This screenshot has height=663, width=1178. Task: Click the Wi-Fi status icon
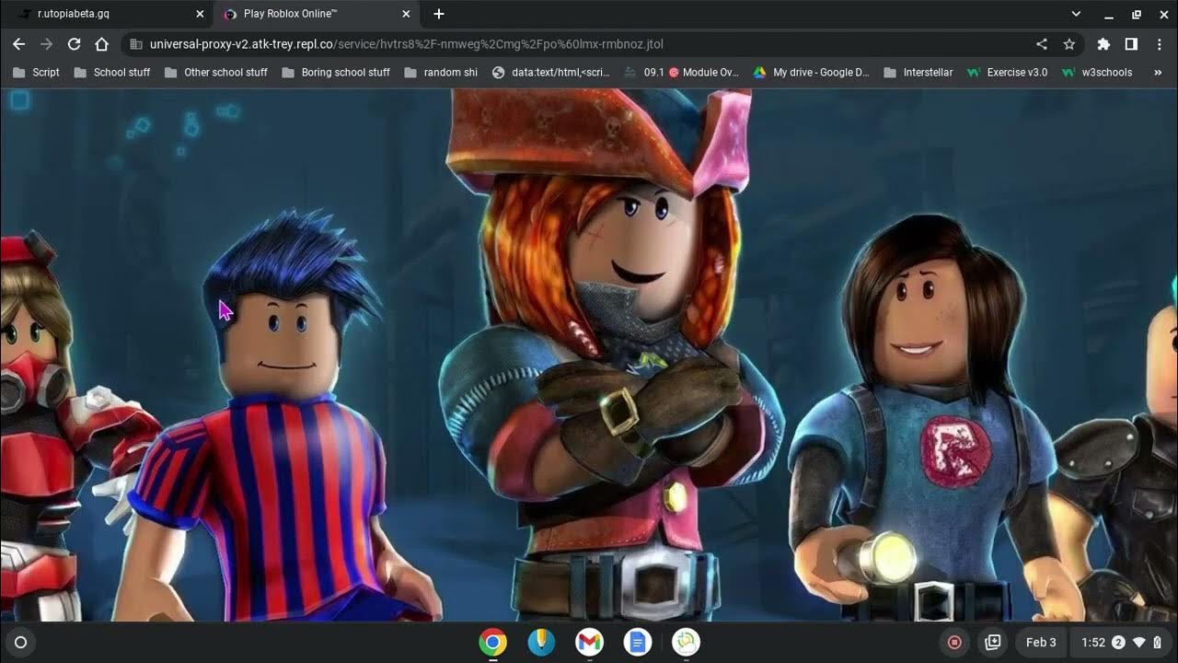(1139, 643)
